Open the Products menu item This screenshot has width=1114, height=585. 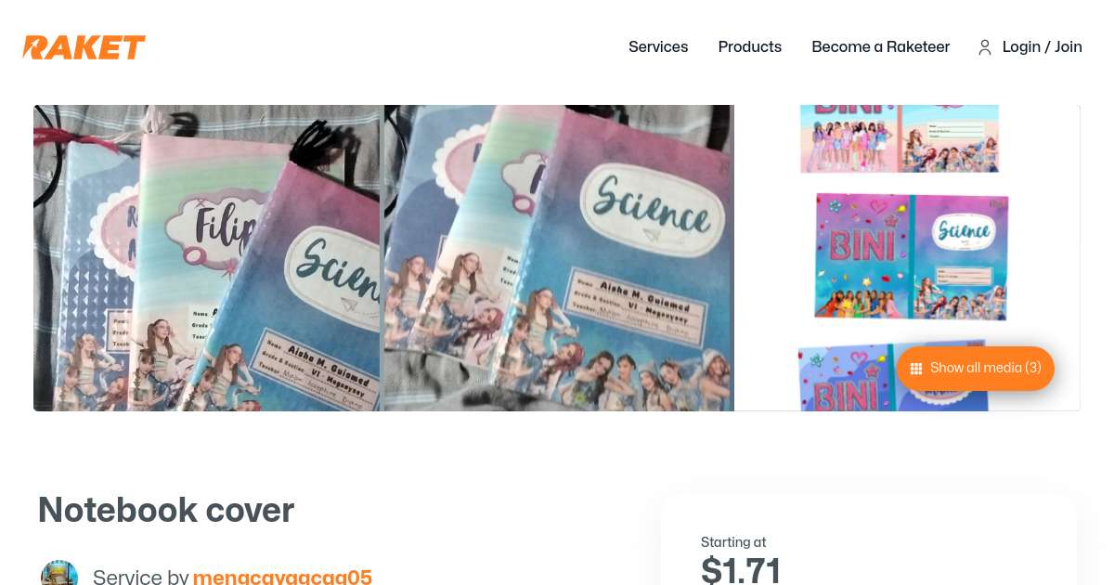pyautogui.click(x=750, y=46)
